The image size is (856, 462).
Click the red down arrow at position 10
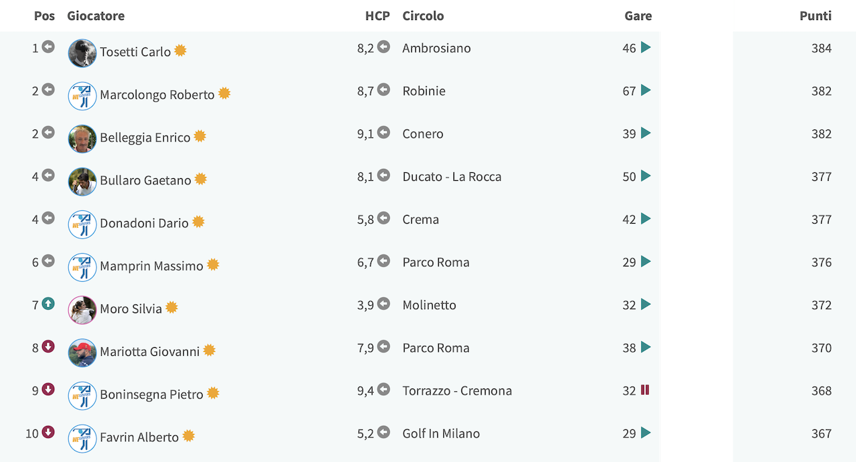tap(48, 432)
